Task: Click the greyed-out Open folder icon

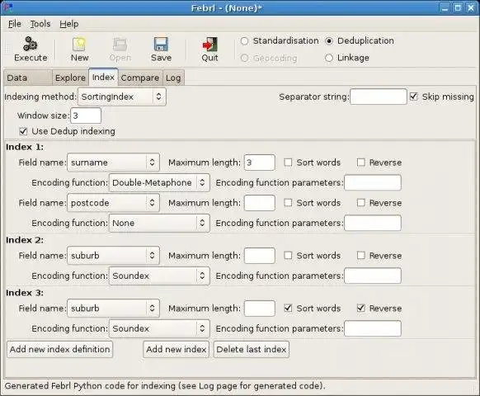Action: 120,44
